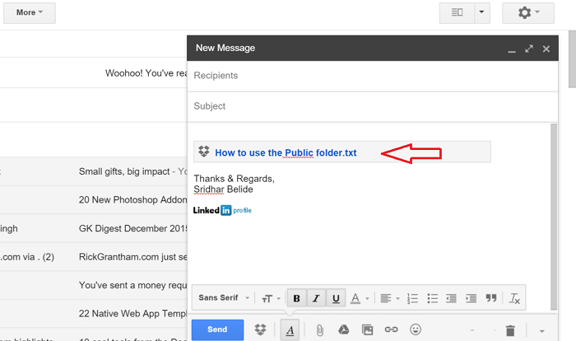Viewport: 576px width, 341px height.
Task: Toggle Italic formatting
Action: point(316,298)
